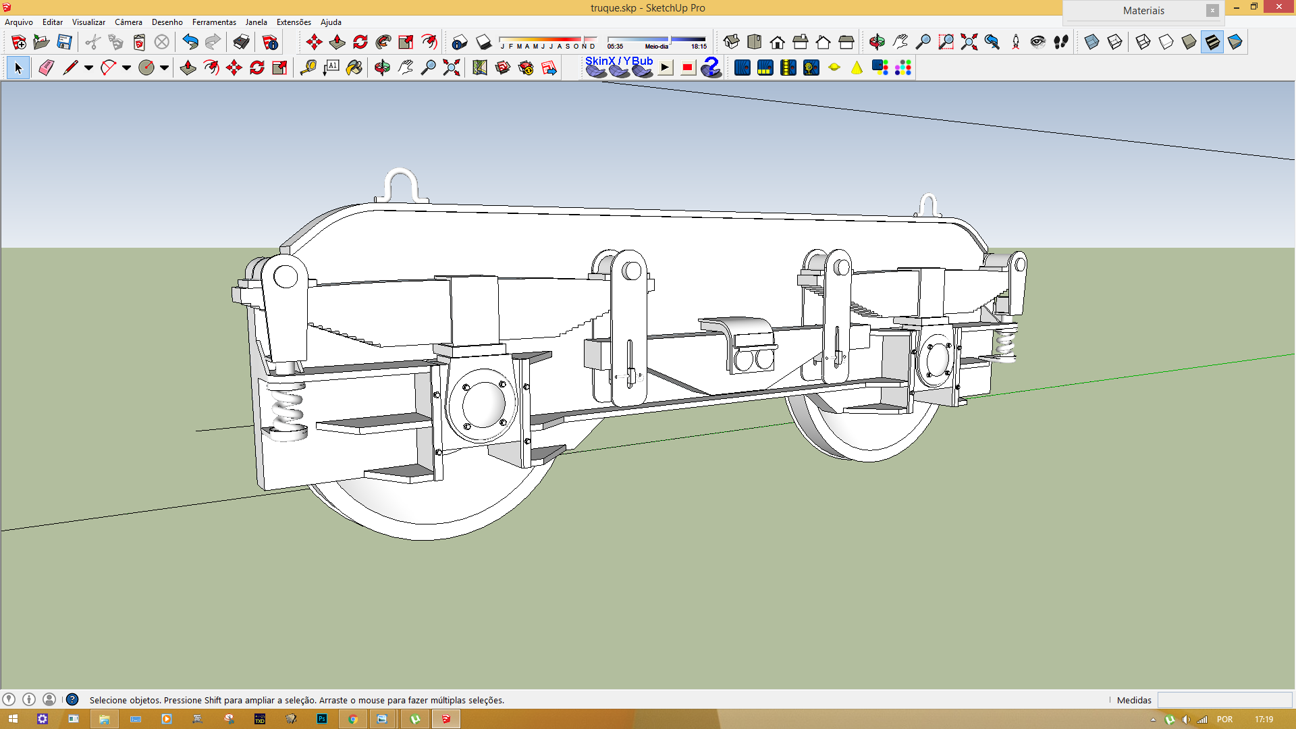Open Chrome from the Windows taskbar
The image size is (1296, 729).
tap(352, 719)
